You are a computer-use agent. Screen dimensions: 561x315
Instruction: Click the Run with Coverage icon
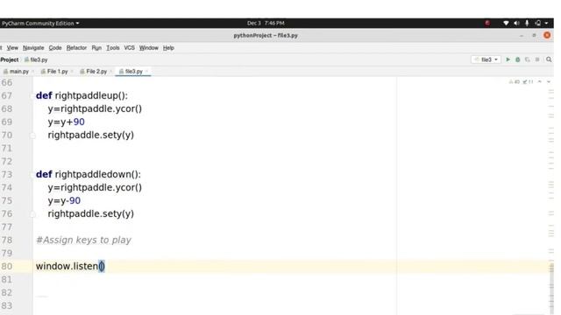pyautogui.click(x=528, y=59)
